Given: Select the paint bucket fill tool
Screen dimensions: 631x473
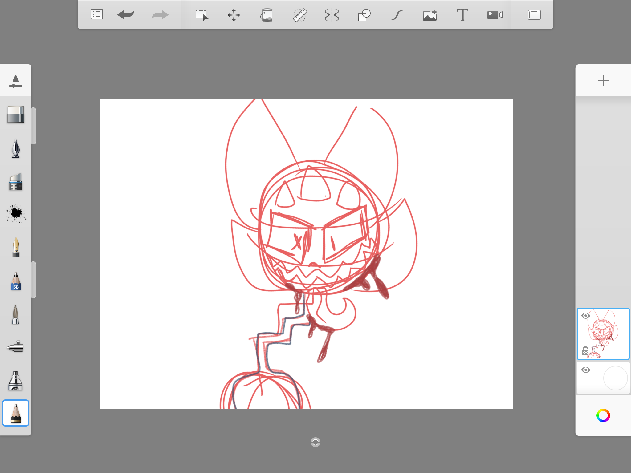Looking at the screenshot, I should click(x=267, y=15).
